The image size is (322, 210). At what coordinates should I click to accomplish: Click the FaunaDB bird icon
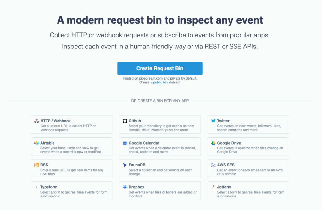[125, 165]
